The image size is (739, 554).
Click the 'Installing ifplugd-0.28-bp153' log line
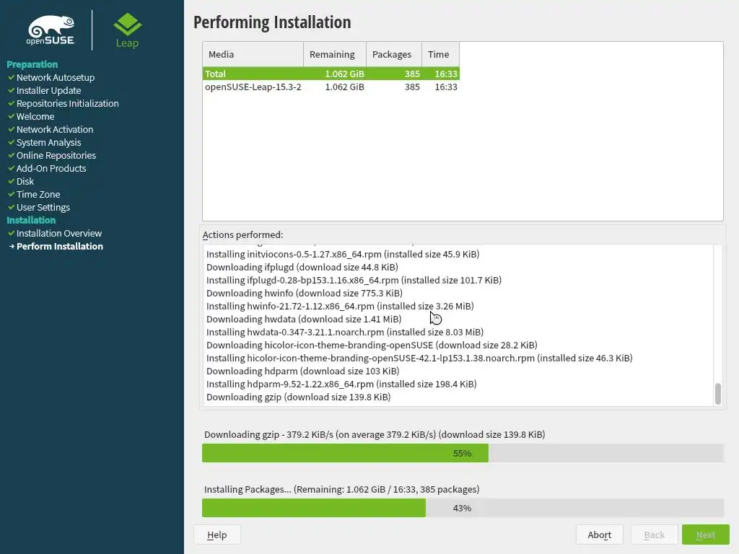pyautogui.click(x=354, y=280)
